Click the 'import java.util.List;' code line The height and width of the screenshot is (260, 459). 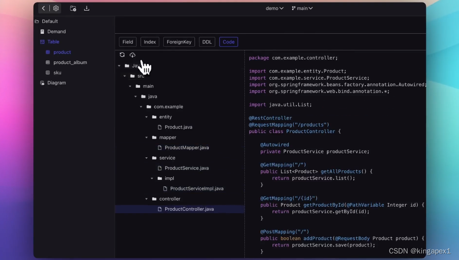pos(280,104)
